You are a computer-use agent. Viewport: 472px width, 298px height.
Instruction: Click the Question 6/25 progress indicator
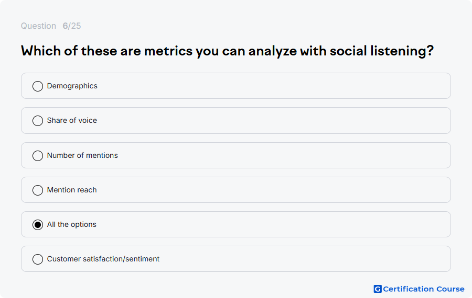tap(51, 26)
